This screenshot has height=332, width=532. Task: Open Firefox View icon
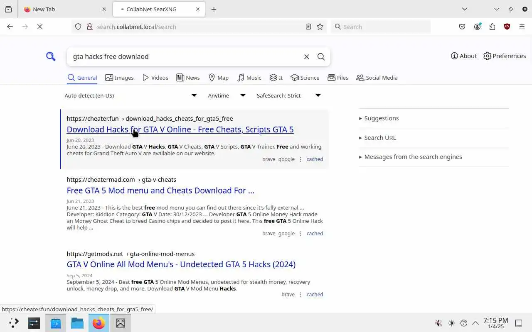click(8, 9)
